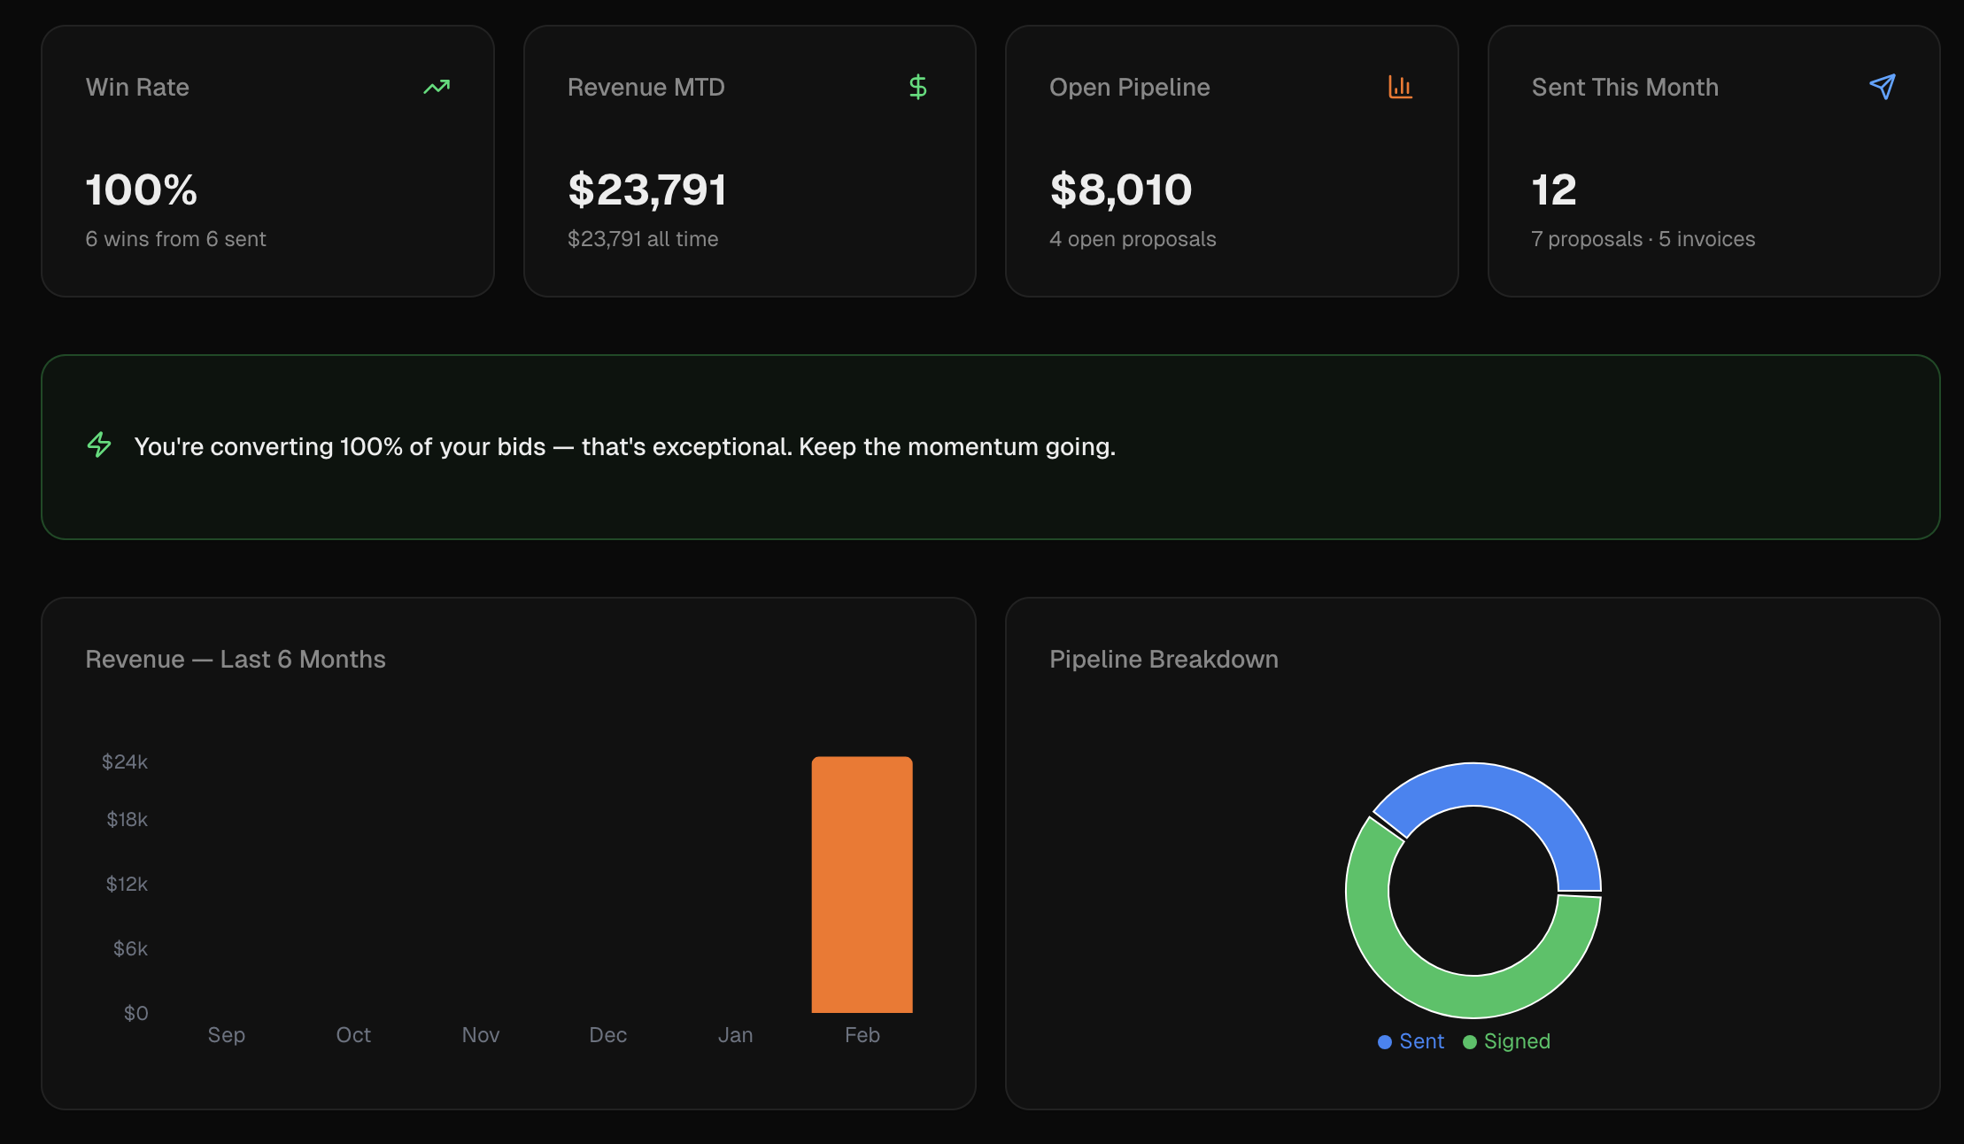
Task: Open the Win Rate 100% card
Action: click(x=267, y=161)
